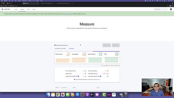The width and height of the screenshot is (174, 98).
Task: Open a new browser tab
Action: click(x=73, y=4)
